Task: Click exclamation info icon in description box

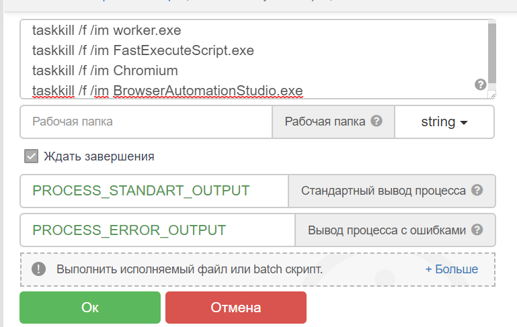Action: coord(38,269)
